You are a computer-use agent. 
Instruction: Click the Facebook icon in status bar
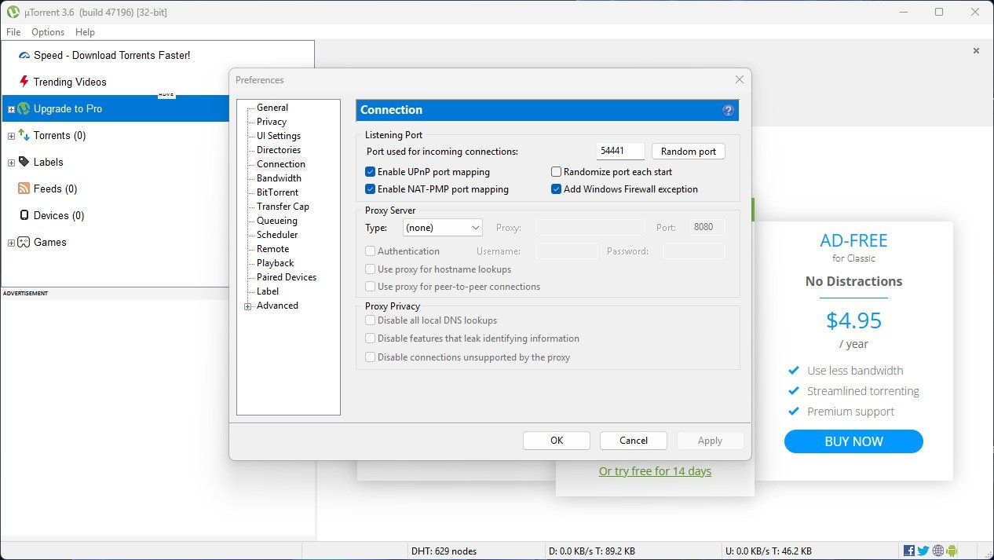[x=909, y=551]
